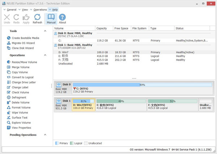Click the Defragment icon
Screen dimensions: 217x154
coord(9,97)
